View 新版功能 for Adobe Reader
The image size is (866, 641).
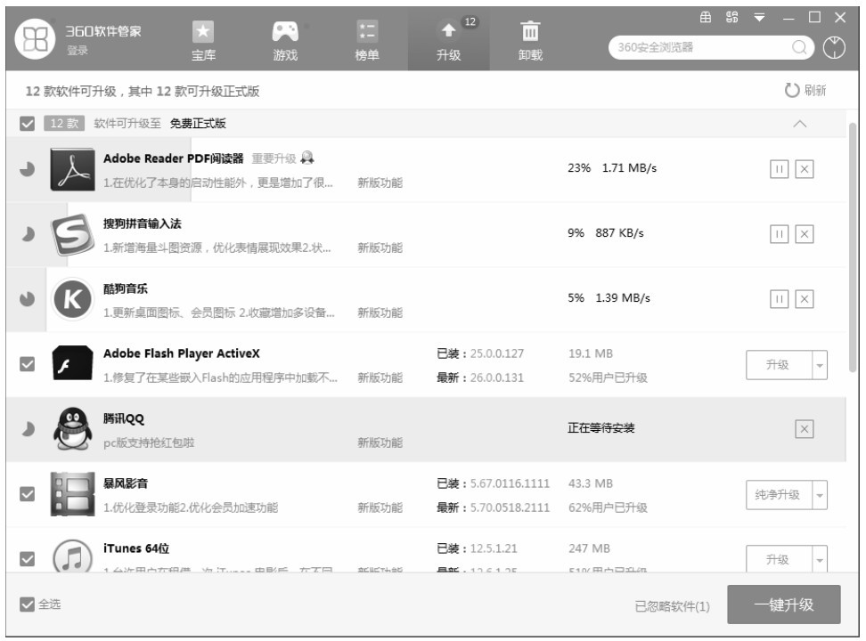pos(380,183)
